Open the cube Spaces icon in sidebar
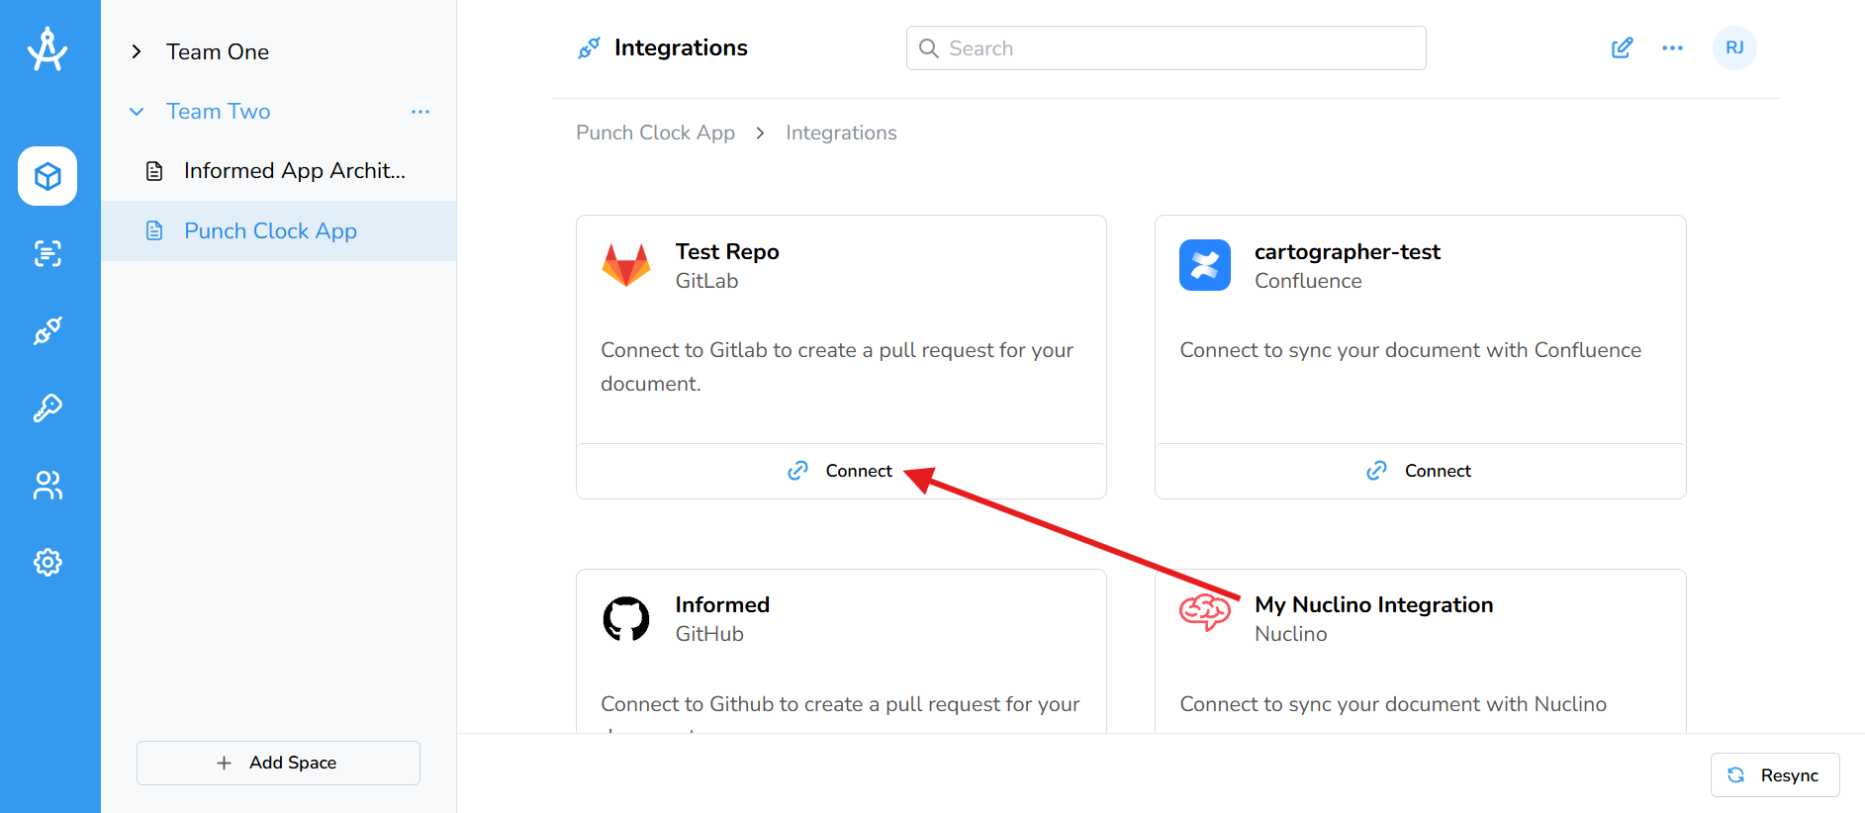1865x813 pixels. pyautogui.click(x=47, y=176)
